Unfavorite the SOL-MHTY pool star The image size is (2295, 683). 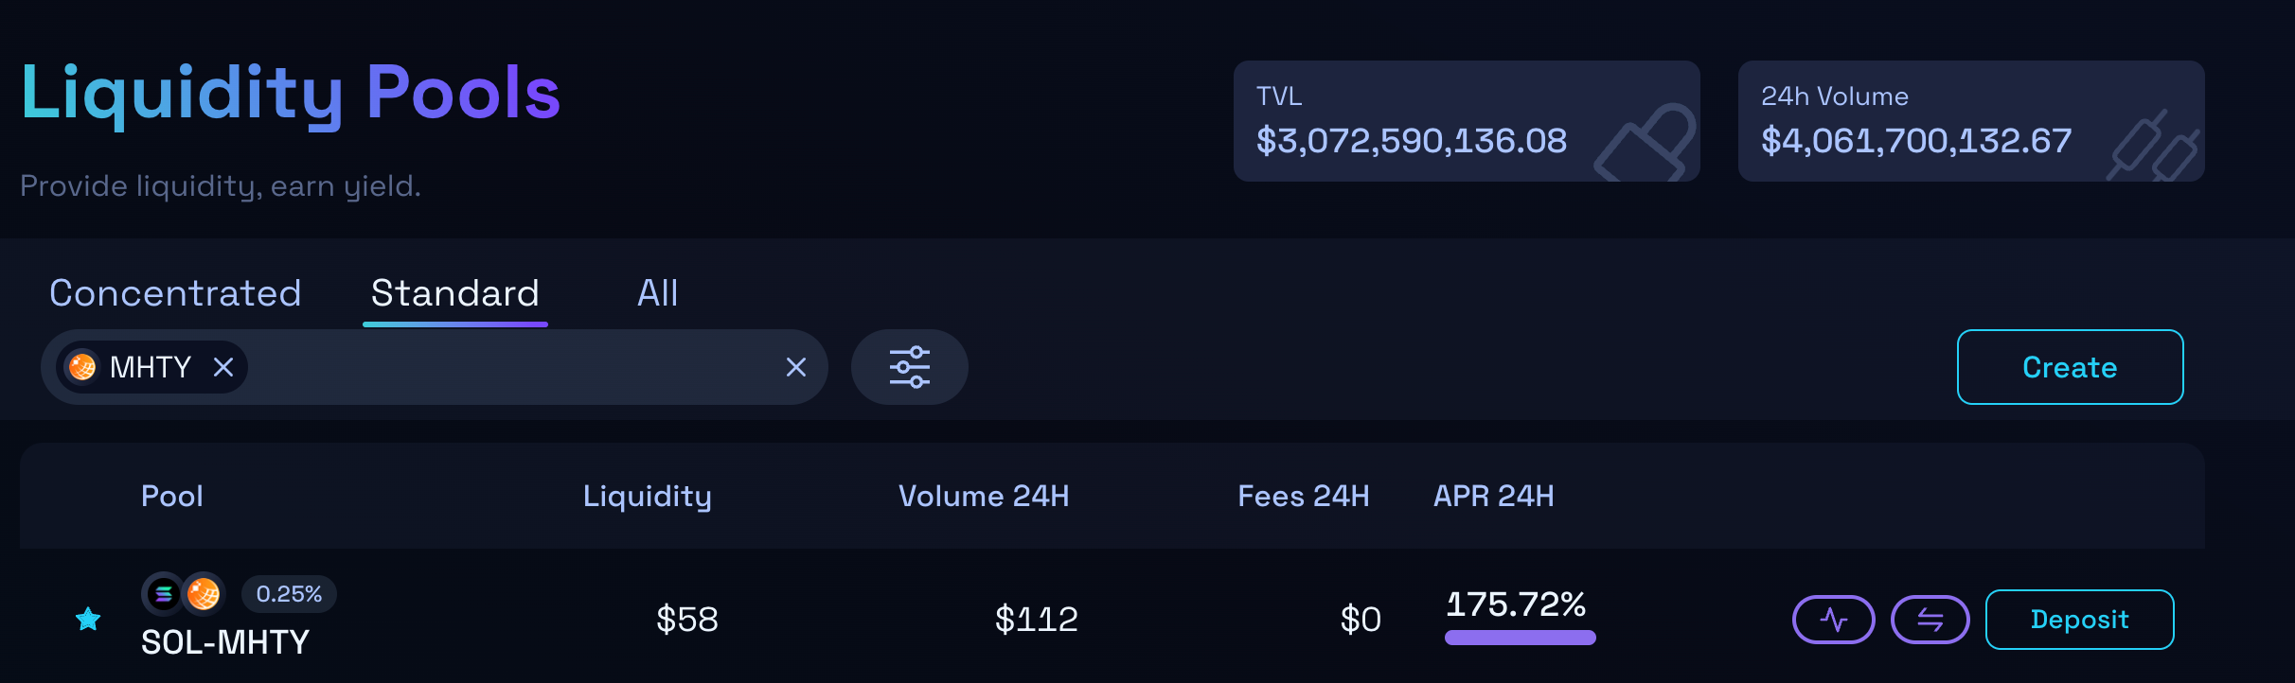coord(88,620)
